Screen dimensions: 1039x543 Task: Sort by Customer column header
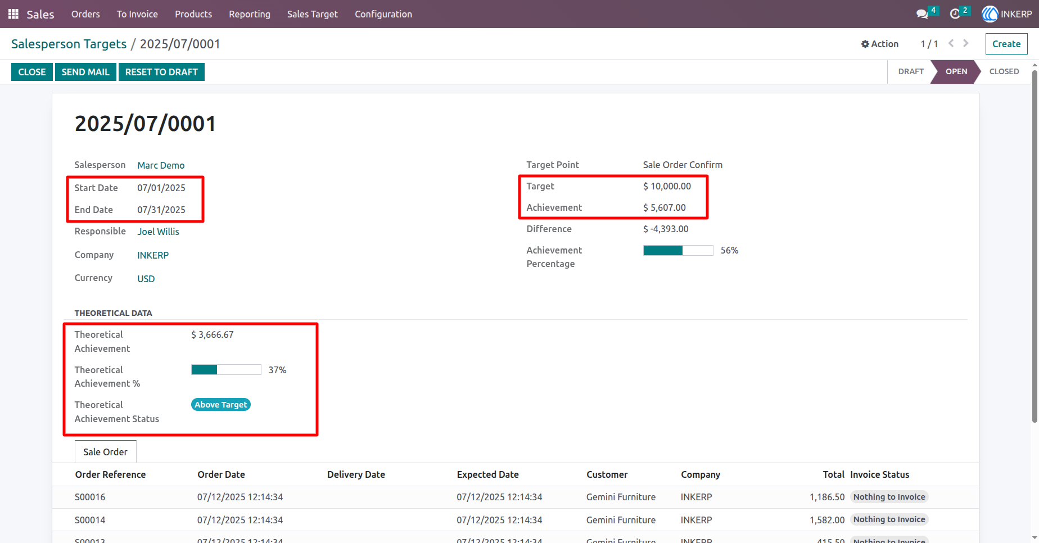pos(607,474)
